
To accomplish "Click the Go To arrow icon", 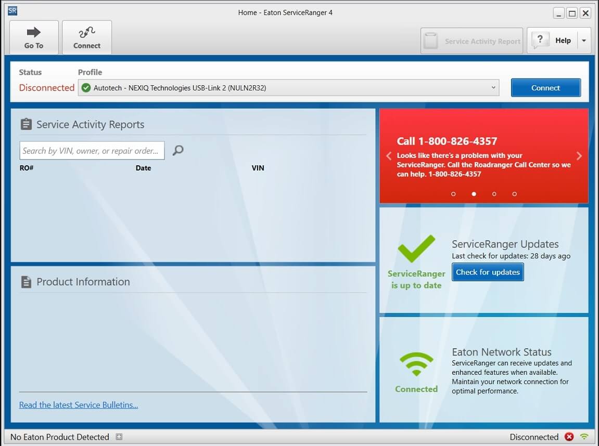I will click(x=34, y=33).
